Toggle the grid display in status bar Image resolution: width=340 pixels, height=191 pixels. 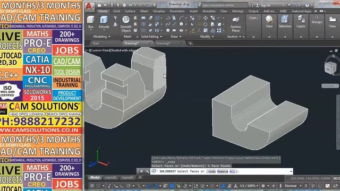(92, 186)
